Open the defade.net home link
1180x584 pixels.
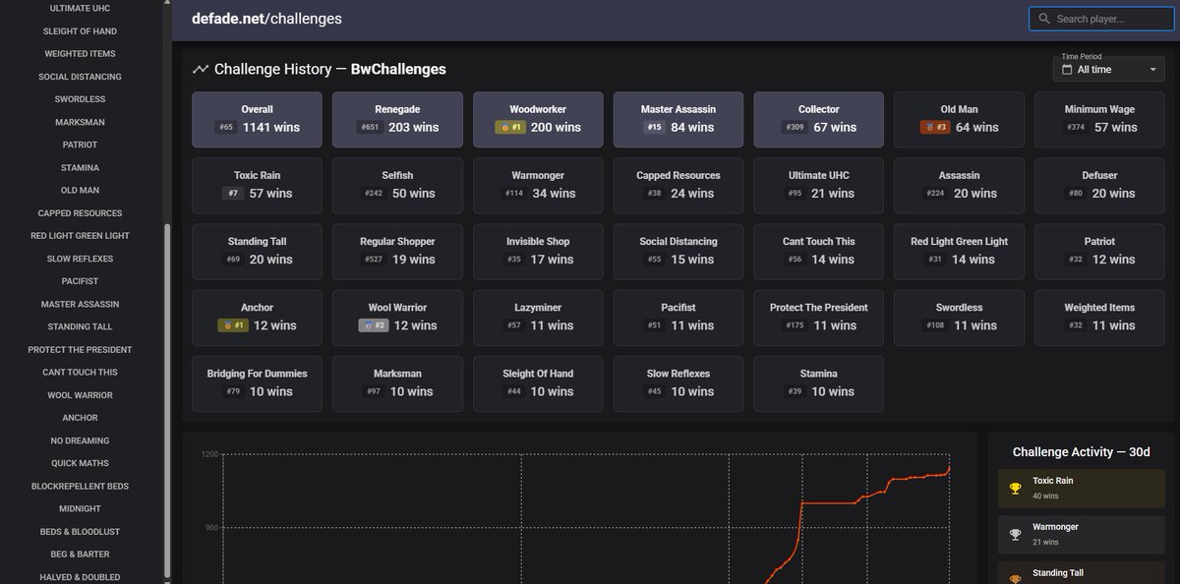229,19
